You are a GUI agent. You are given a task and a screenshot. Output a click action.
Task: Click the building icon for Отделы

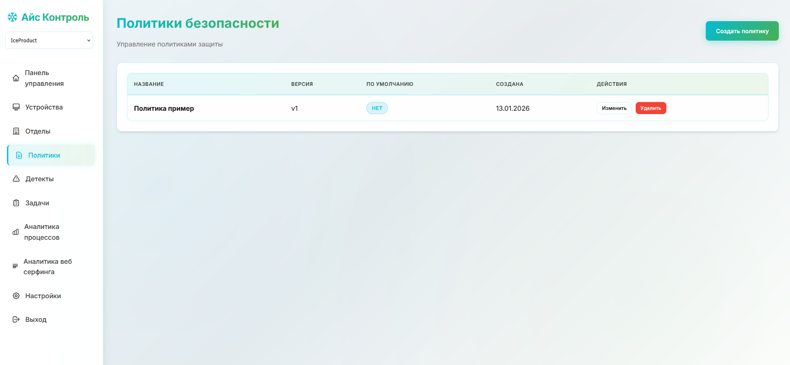tap(16, 131)
